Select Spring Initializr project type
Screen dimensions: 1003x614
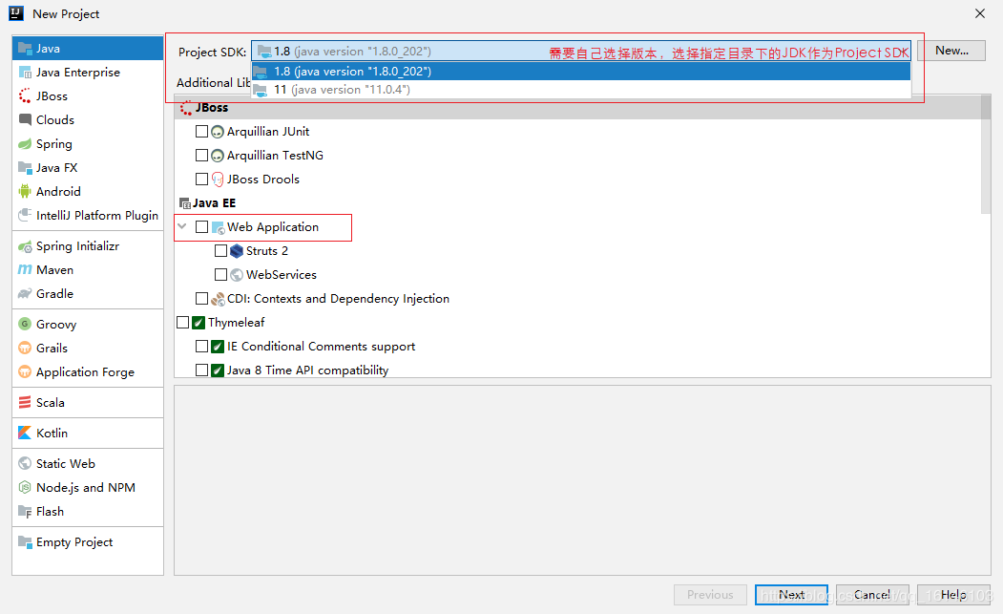click(x=88, y=245)
